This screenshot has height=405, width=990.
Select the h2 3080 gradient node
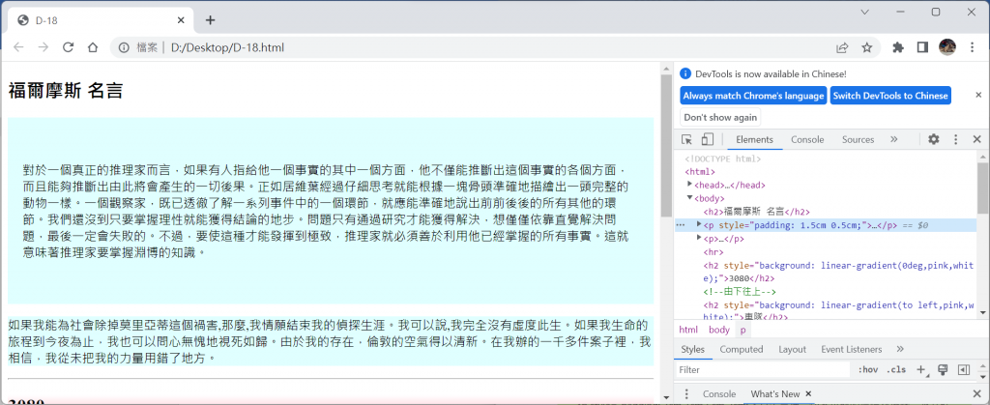[x=840, y=272]
